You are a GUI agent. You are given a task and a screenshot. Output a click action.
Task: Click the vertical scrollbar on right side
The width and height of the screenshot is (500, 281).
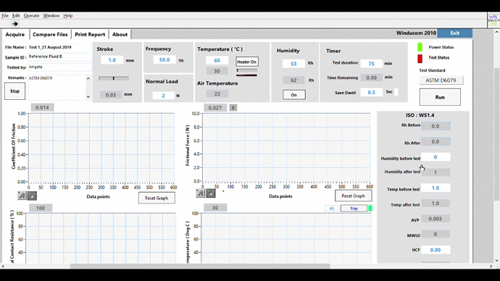[497, 134]
